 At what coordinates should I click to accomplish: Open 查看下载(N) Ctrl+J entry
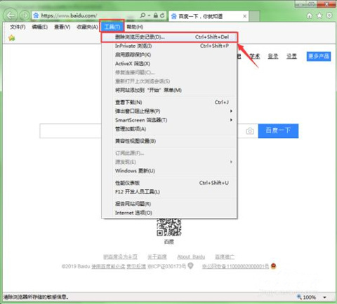(169, 102)
